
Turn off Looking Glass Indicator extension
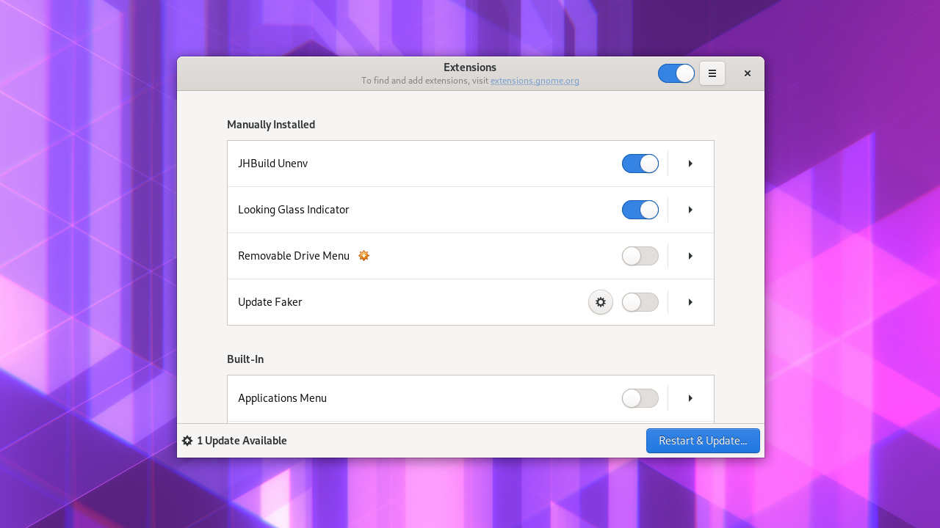point(640,210)
